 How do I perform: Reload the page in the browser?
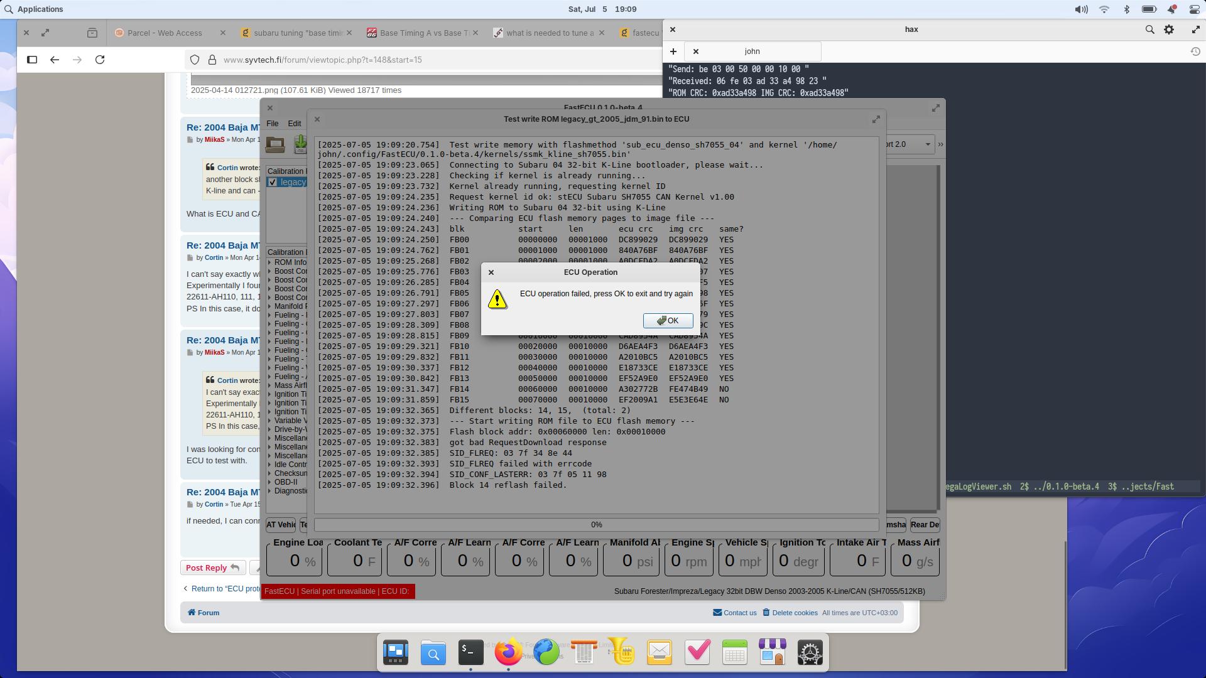[100, 60]
